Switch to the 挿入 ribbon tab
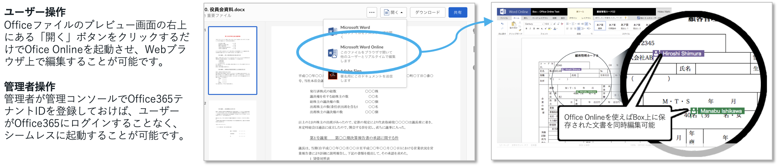The height and width of the screenshot is (166, 778). [x=526, y=18]
